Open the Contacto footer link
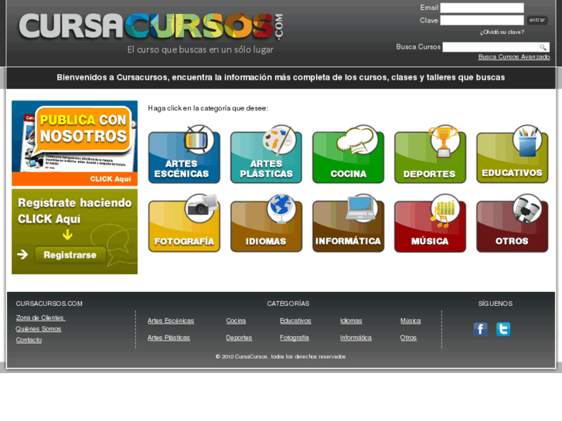The height and width of the screenshot is (421, 562). [29, 340]
